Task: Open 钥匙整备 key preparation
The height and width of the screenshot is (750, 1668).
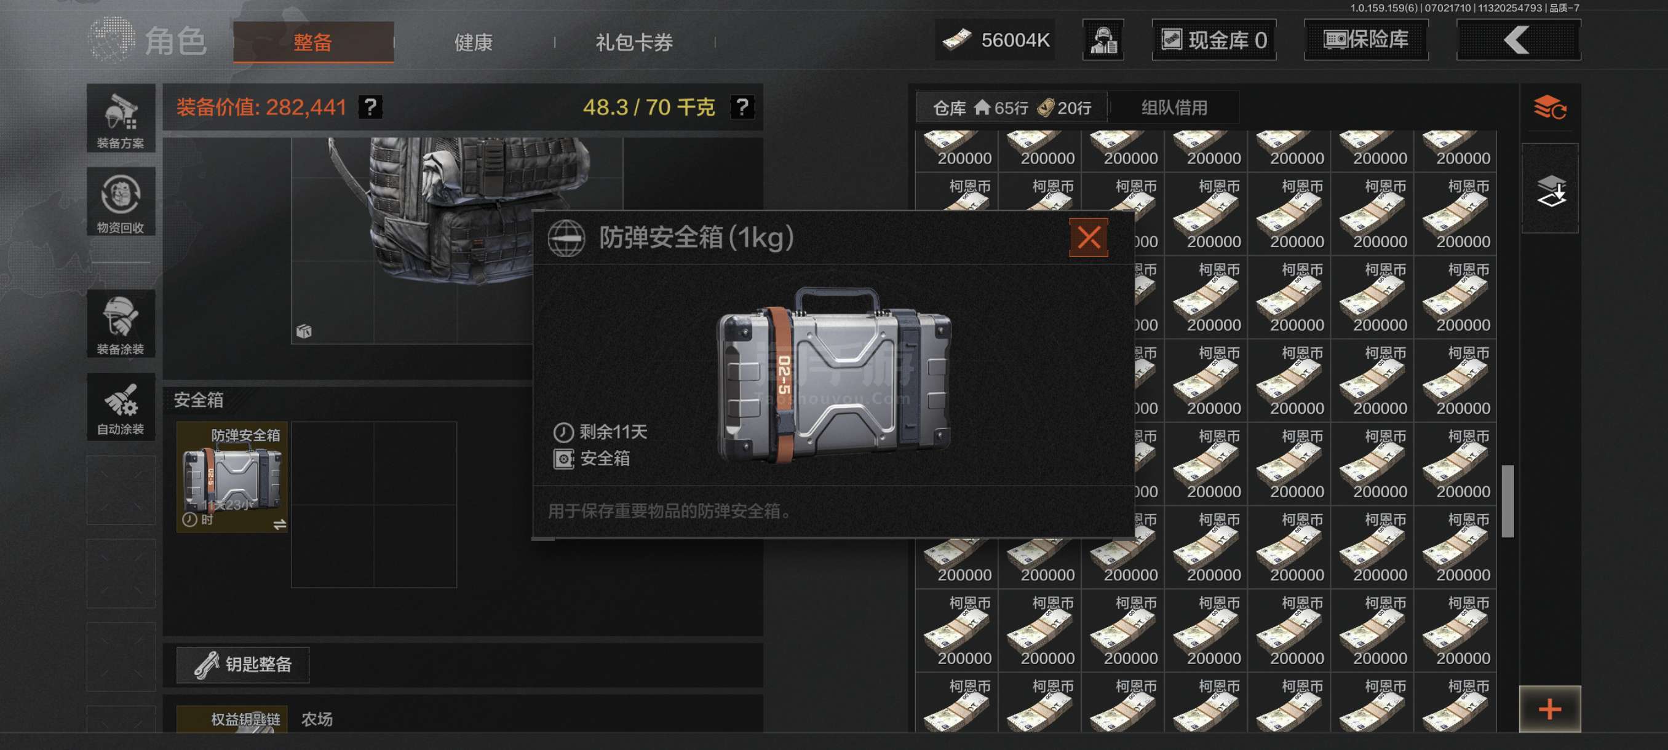Action: tap(243, 665)
